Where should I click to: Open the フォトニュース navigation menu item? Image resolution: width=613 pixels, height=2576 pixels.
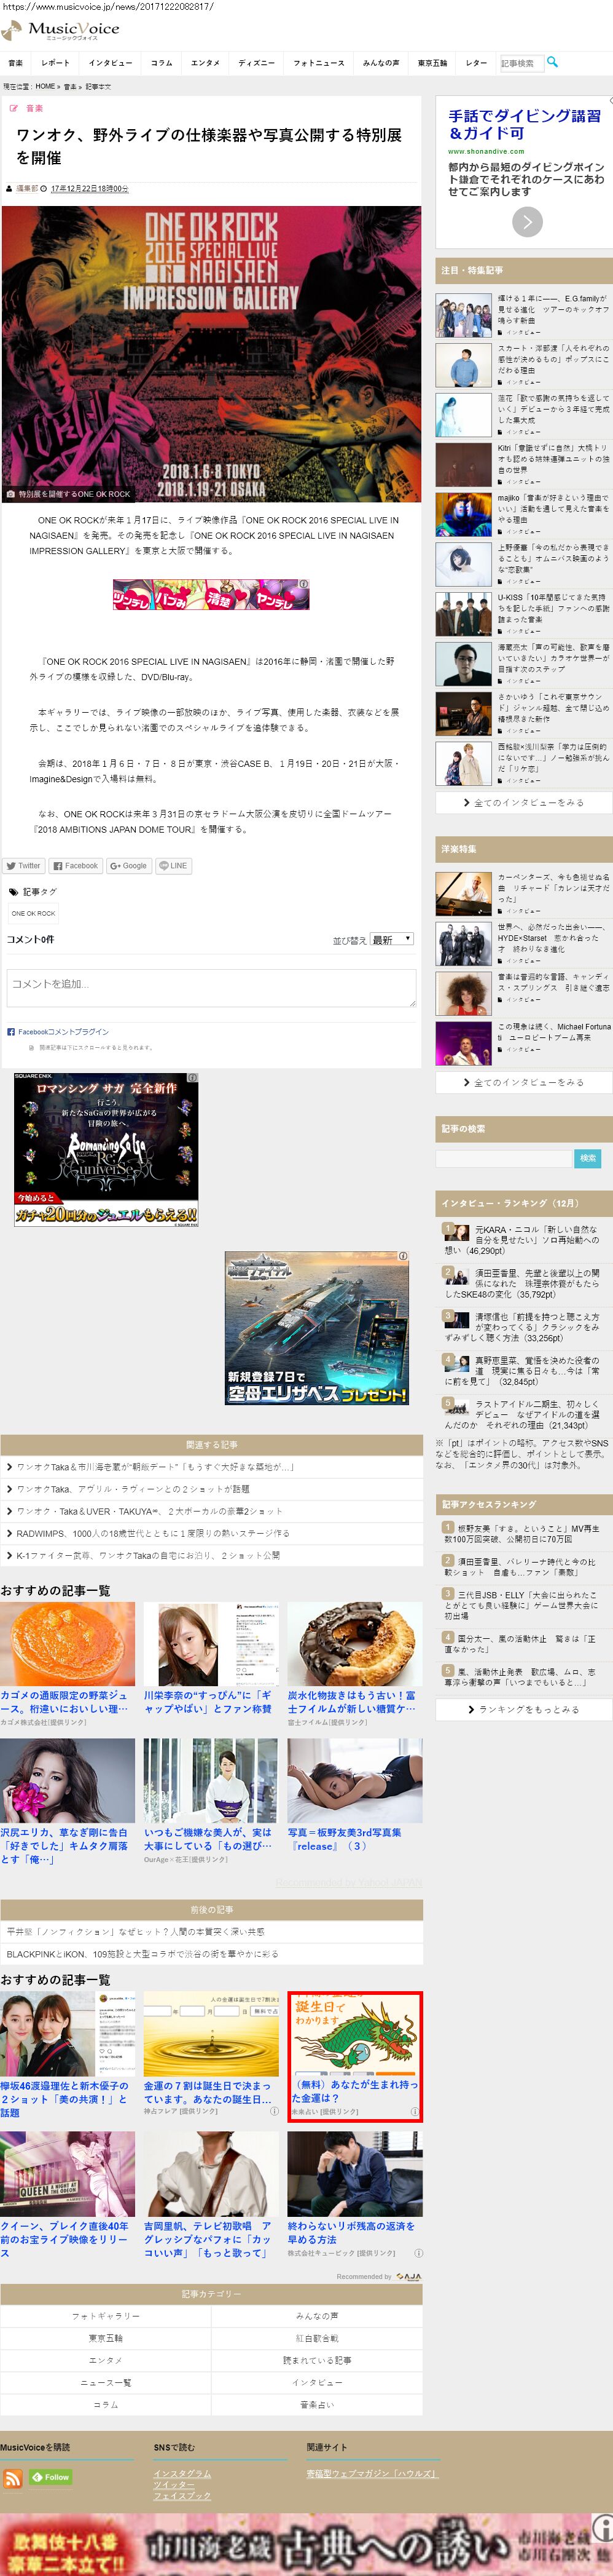click(319, 63)
